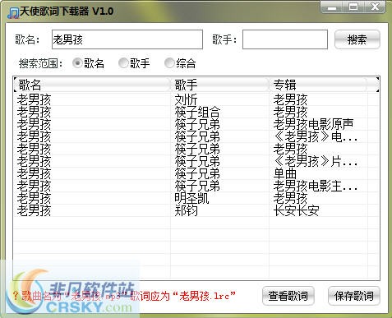This screenshot has width=392, height=318.
Task: Select album 单曲 row
Action: click(x=285, y=173)
